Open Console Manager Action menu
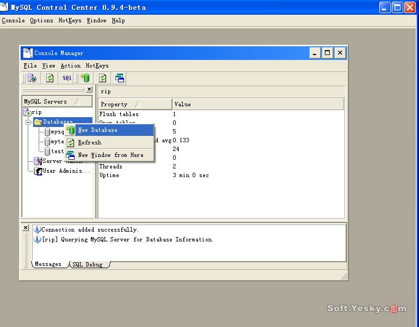The image size is (419, 327). coord(71,65)
